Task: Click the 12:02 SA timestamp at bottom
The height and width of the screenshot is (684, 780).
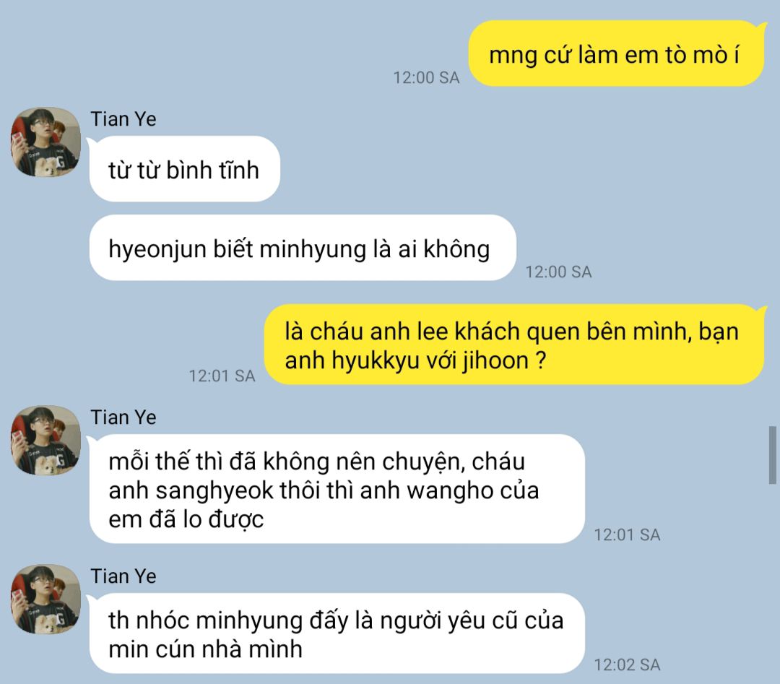Action: tap(628, 665)
